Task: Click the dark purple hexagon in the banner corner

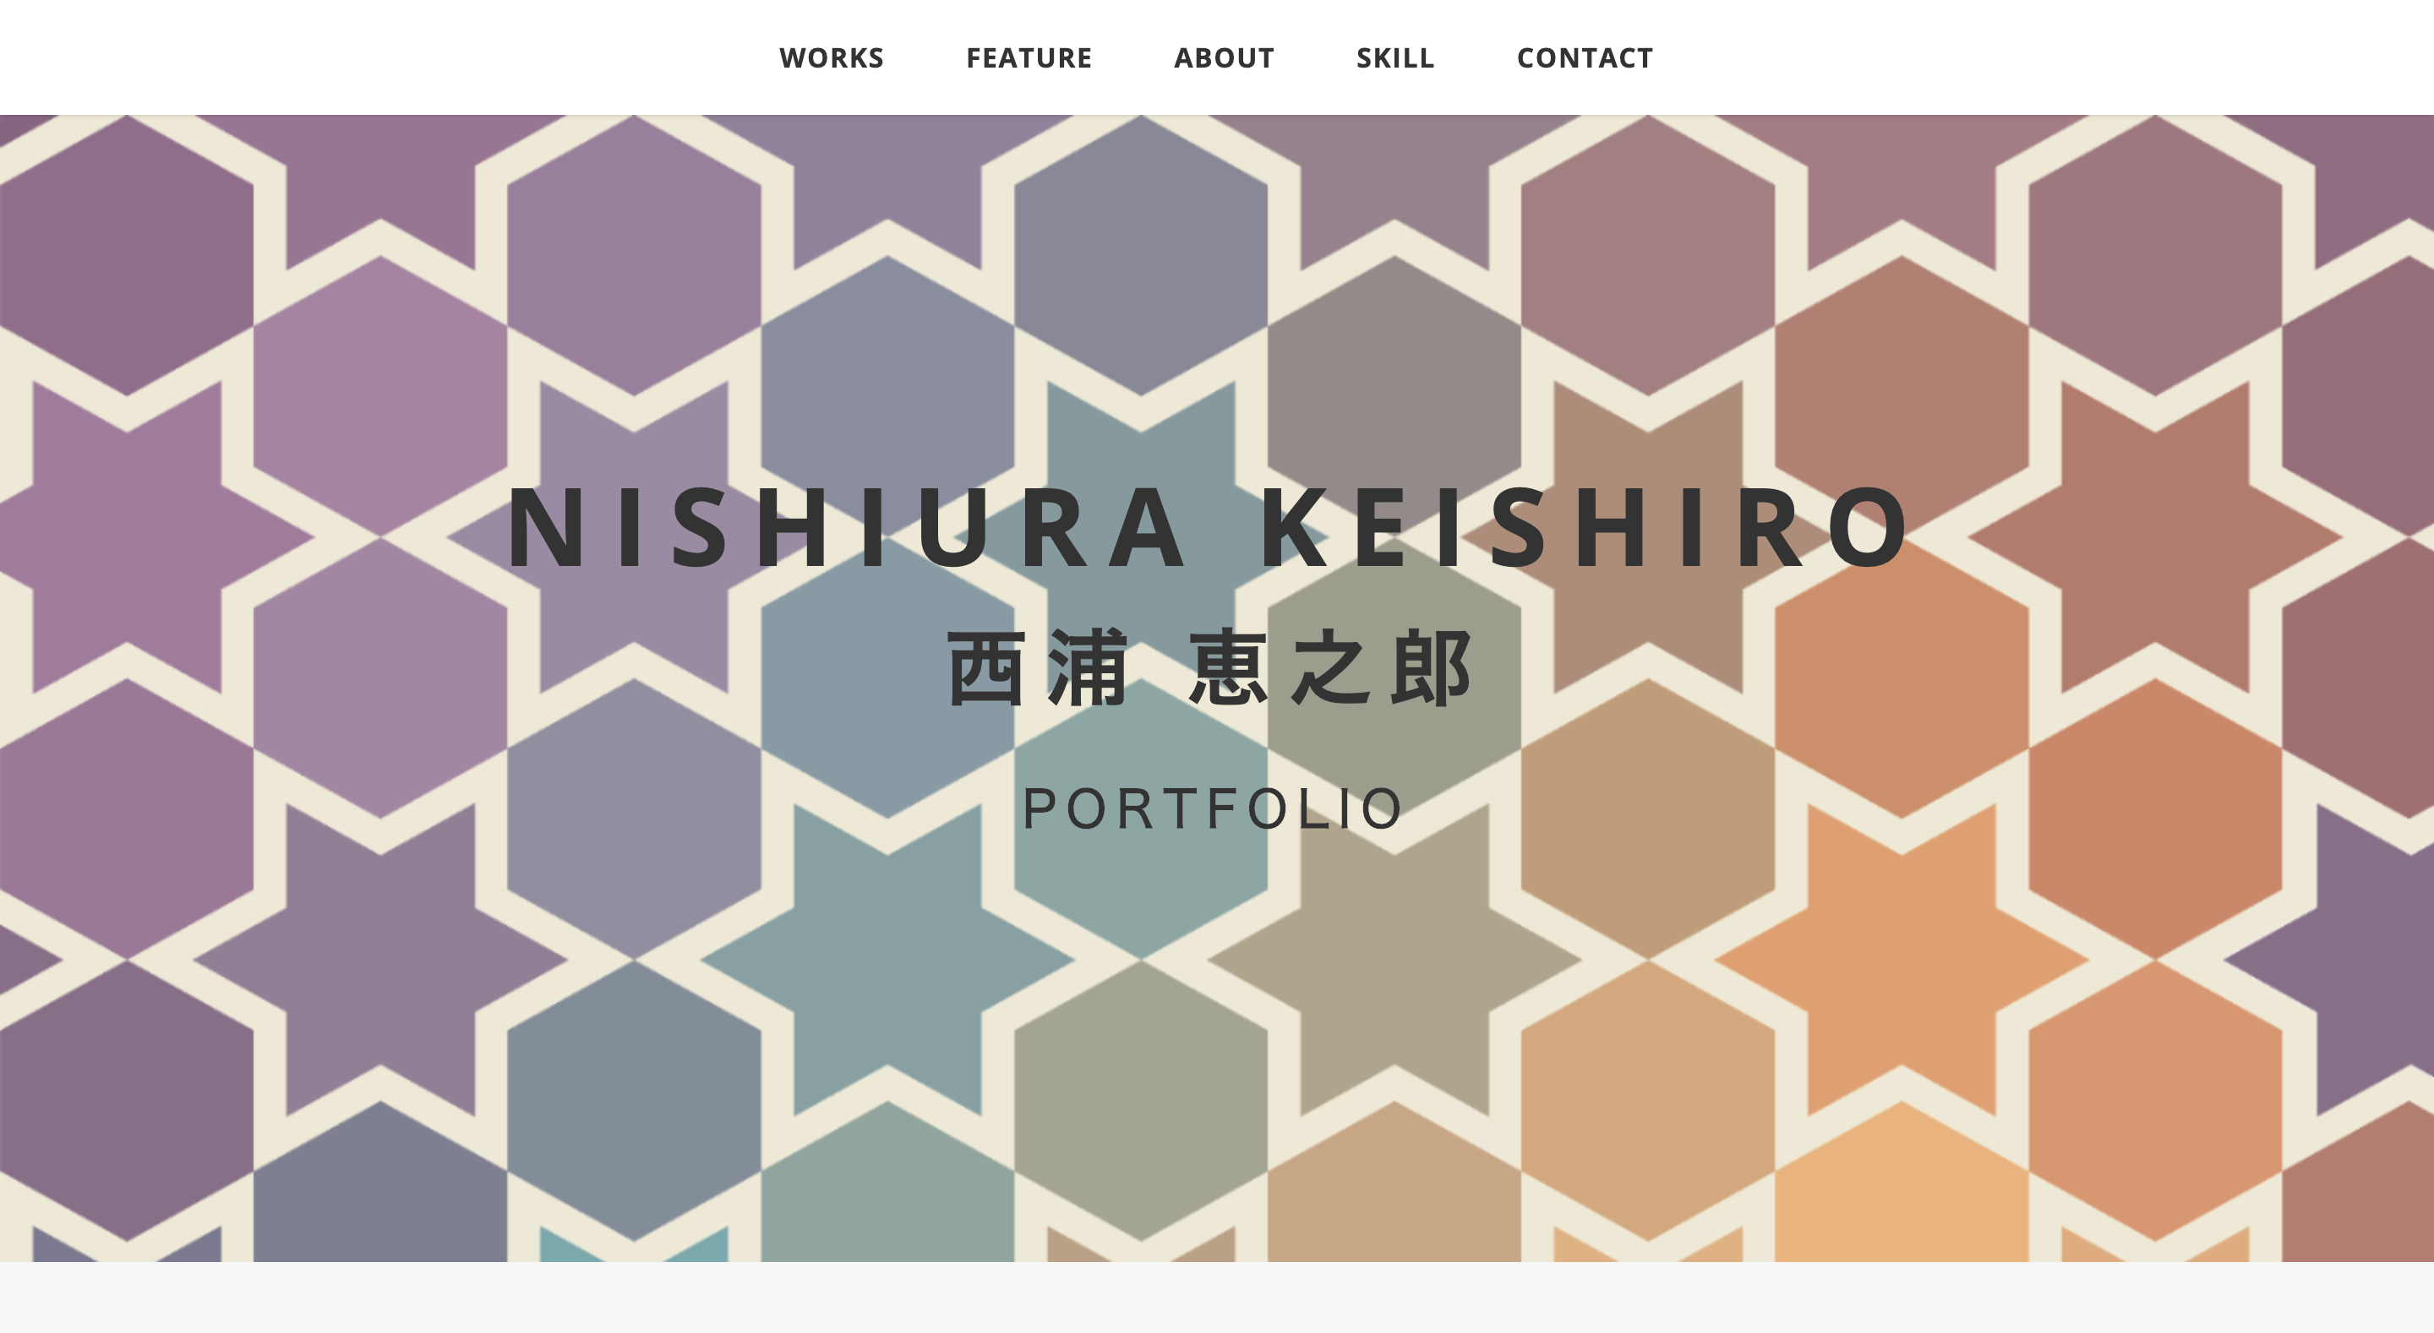Action: pyautogui.click(x=128, y=255)
